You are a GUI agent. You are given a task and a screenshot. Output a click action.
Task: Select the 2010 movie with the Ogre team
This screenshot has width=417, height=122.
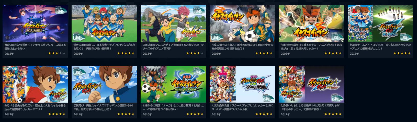[x=173, y=84]
